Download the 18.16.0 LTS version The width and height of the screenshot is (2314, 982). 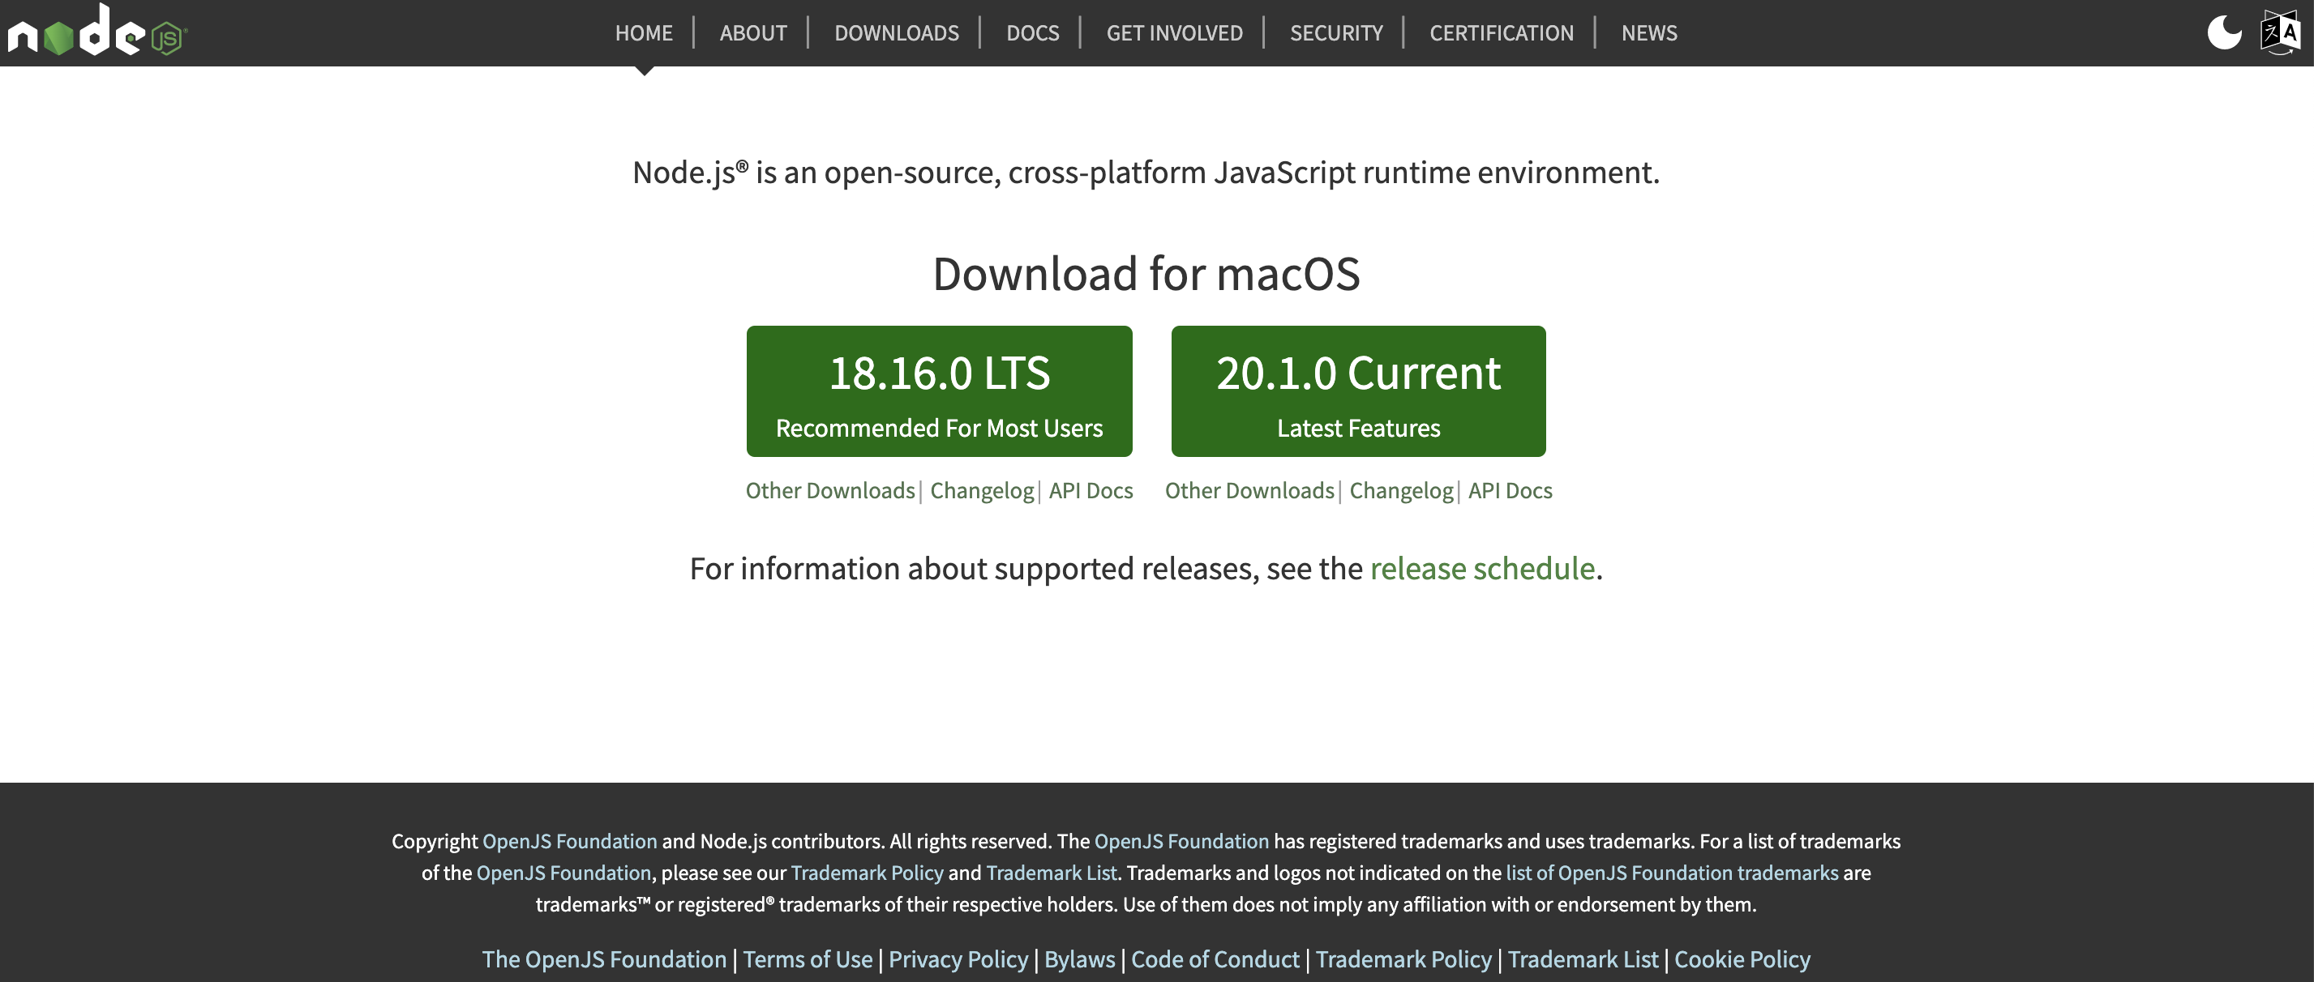[939, 391]
